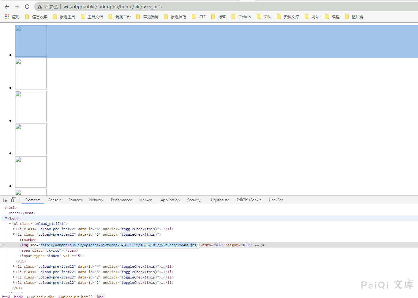Image resolution: width=418 pixels, height=298 pixels.
Task: Expand the li element with data-id="1"
Action: click(14, 283)
